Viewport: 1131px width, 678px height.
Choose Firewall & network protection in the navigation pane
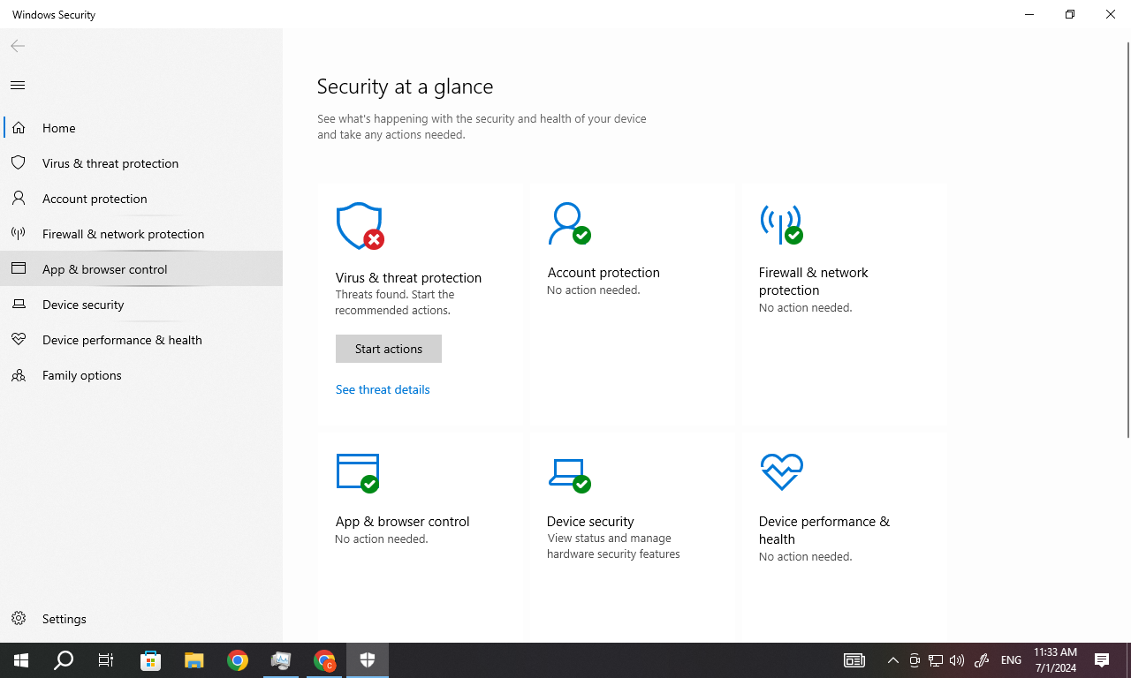click(141, 234)
